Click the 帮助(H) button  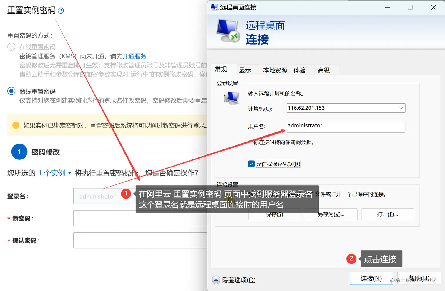419,278
